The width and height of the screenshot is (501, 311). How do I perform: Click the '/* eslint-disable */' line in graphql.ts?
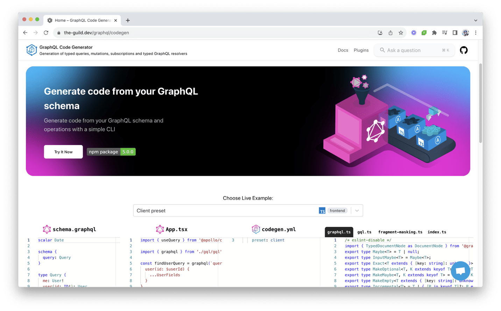tap(368, 240)
